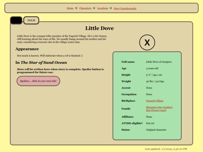
Task: Click the 'ATYHS eligible?' label
Action: point(132,123)
